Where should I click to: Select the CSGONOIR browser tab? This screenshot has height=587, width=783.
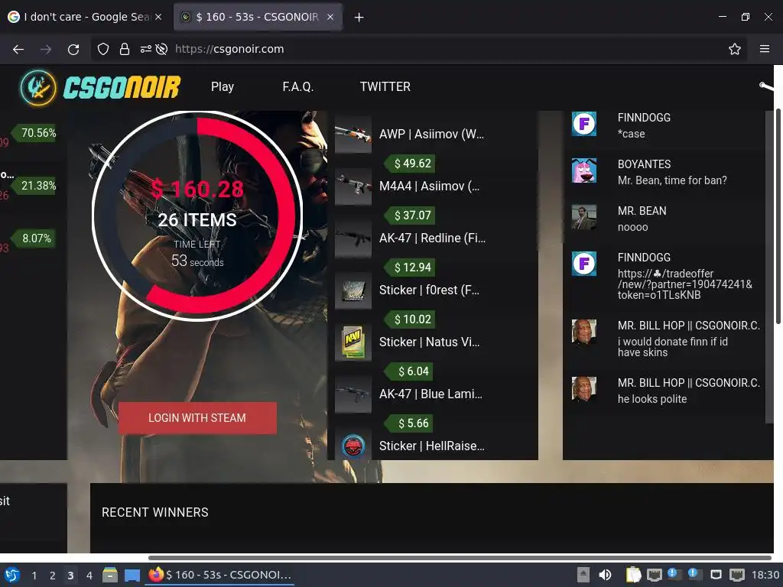coord(257,17)
